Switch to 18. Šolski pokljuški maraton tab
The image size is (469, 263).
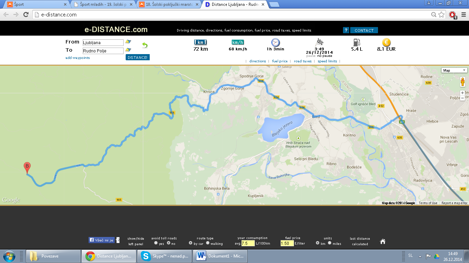tap(169, 4)
